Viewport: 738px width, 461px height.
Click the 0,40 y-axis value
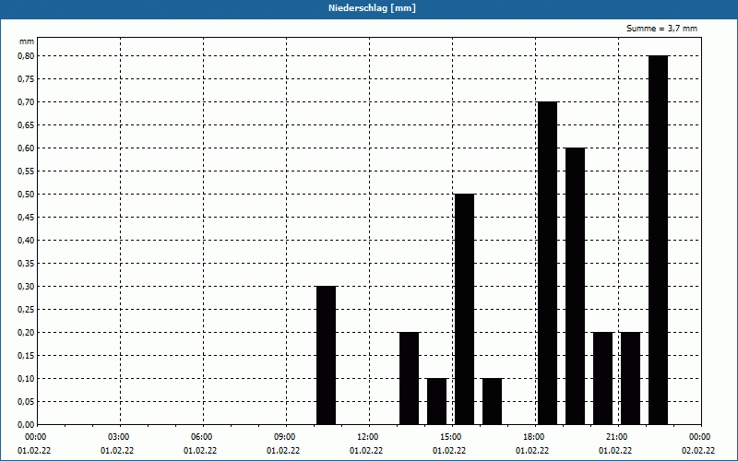coord(26,241)
